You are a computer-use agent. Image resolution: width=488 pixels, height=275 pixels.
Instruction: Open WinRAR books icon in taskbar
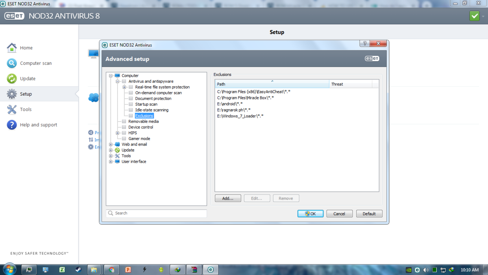coord(194,269)
